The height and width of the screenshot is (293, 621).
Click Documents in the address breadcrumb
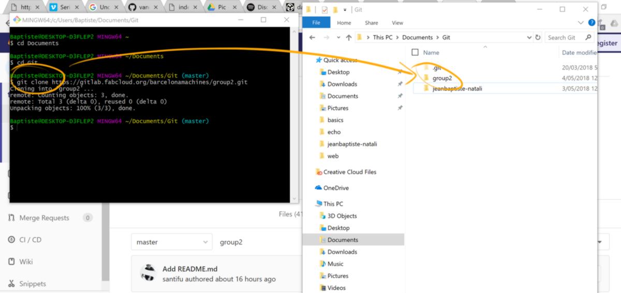point(417,38)
